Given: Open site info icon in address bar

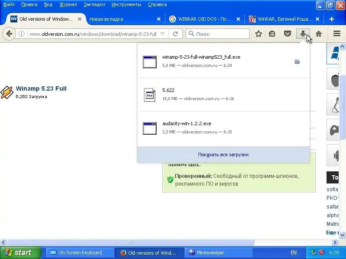Looking at the screenshot, I should click(21, 34).
